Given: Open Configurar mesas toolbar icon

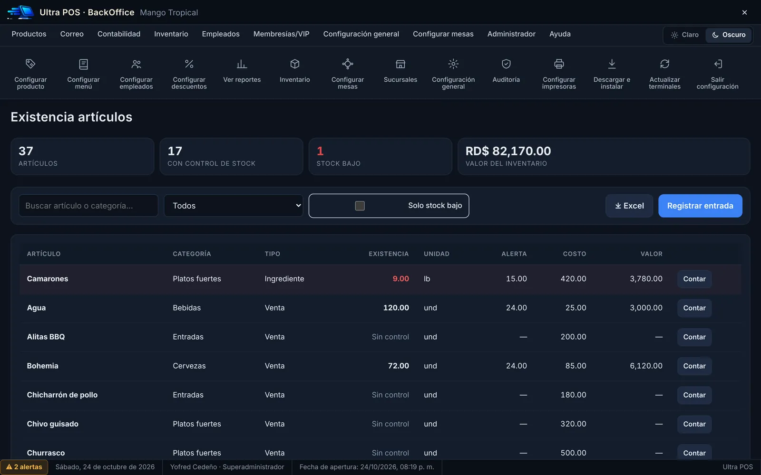Looking at the screenshot, I should tap(348, 64).
